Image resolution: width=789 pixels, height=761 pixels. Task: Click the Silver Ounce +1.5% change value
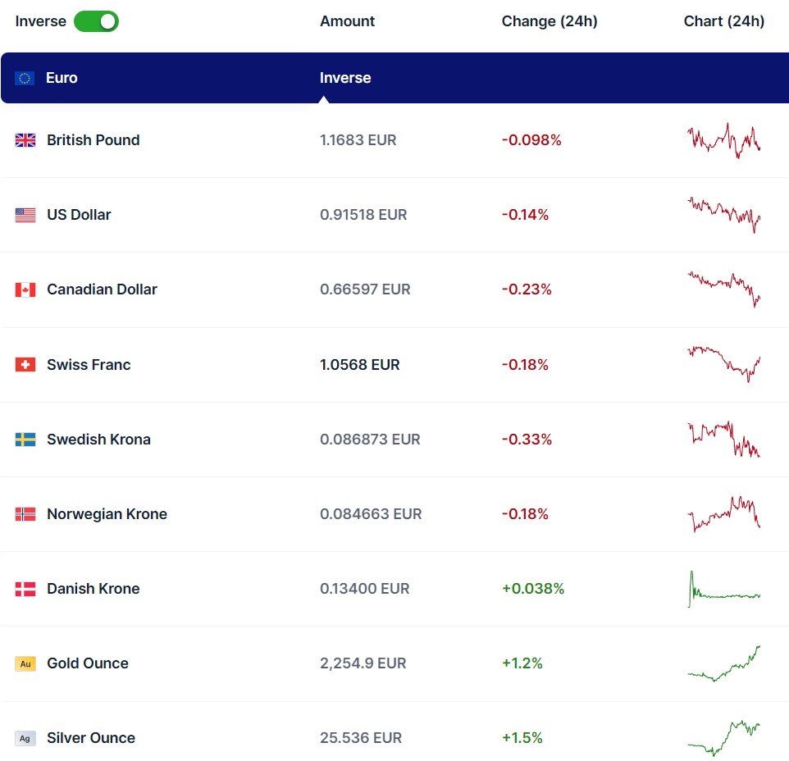tap(522, 738)
